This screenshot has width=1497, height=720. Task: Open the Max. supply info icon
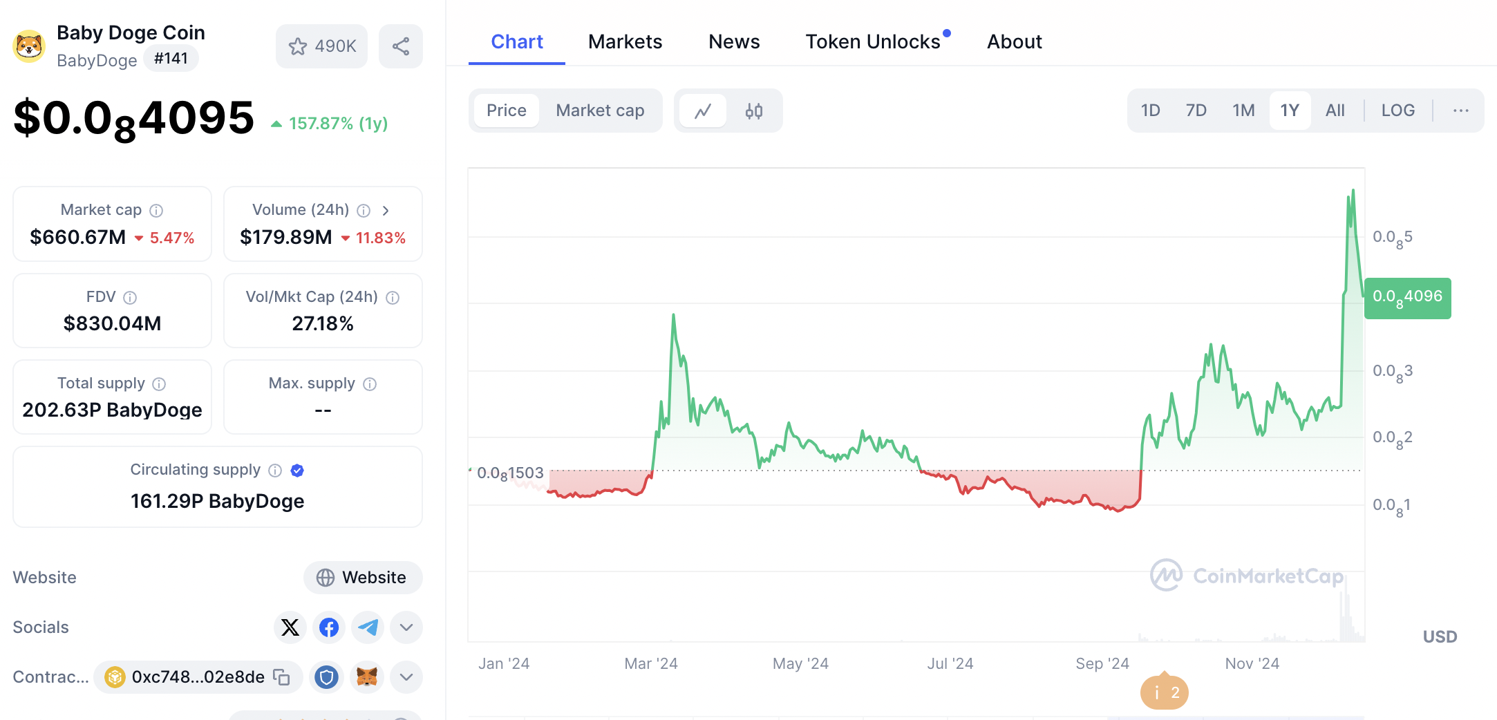370,383
